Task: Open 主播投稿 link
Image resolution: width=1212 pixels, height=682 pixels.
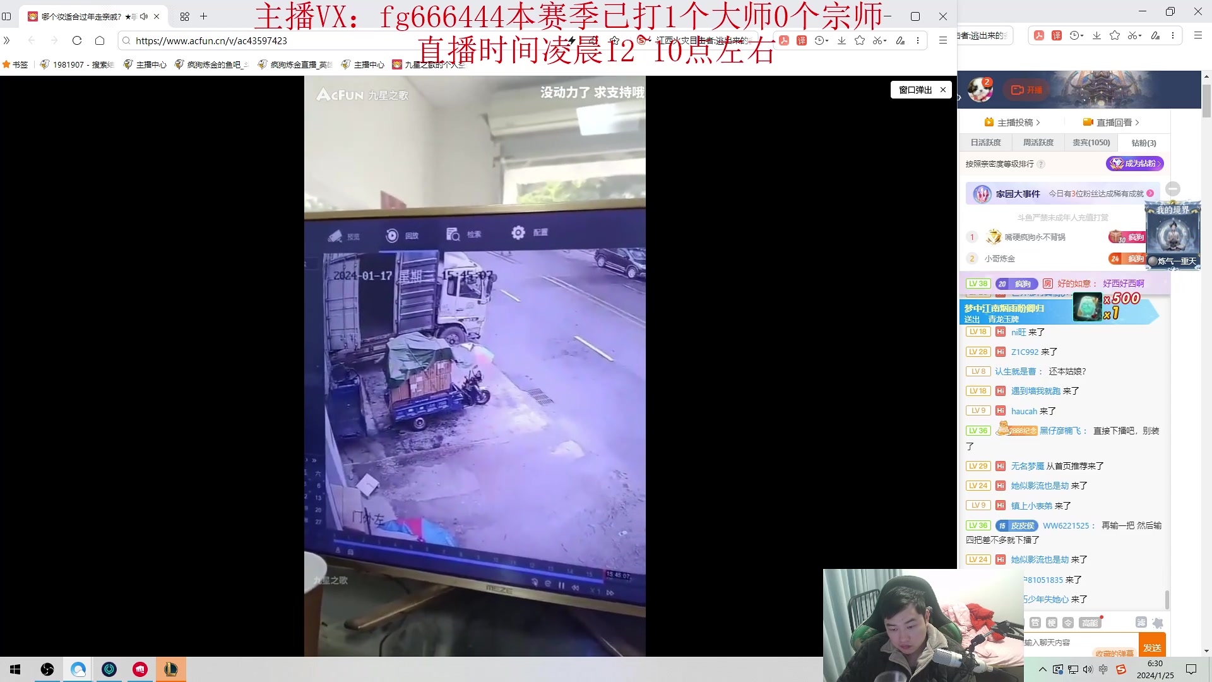Action: [1012, 123]
